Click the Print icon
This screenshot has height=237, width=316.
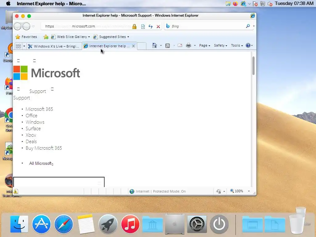tap(189, 46)
